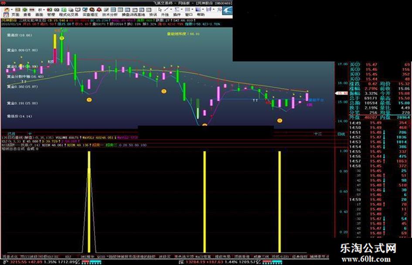
Task: Select the line drawing tool in the toolbar
Action: click(x=167, y=10)
